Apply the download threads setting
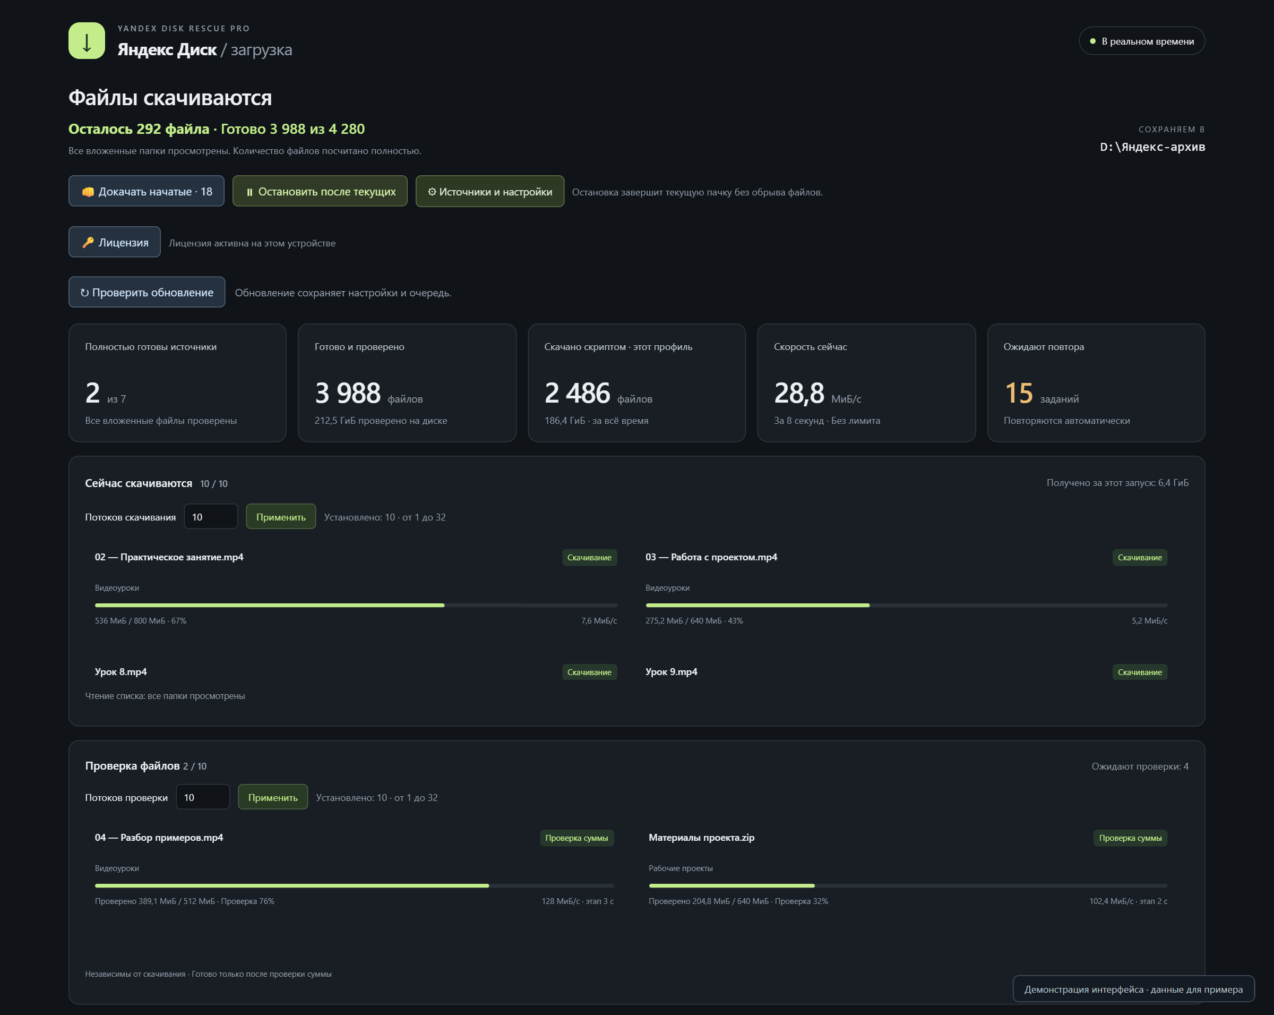1274x1015 pixels. 281,517
